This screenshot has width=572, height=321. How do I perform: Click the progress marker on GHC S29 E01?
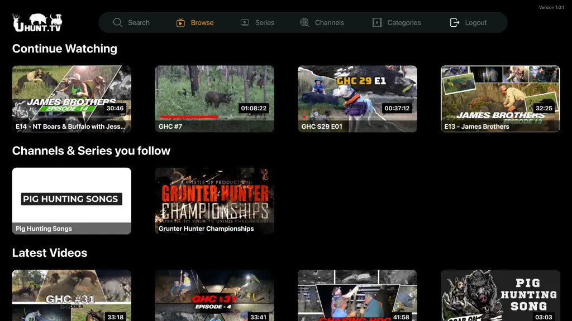pos(304,117)
